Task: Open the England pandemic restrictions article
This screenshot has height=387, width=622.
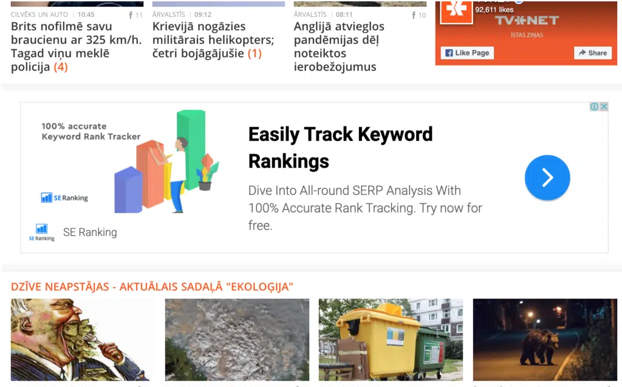Action: pos(339,46)
